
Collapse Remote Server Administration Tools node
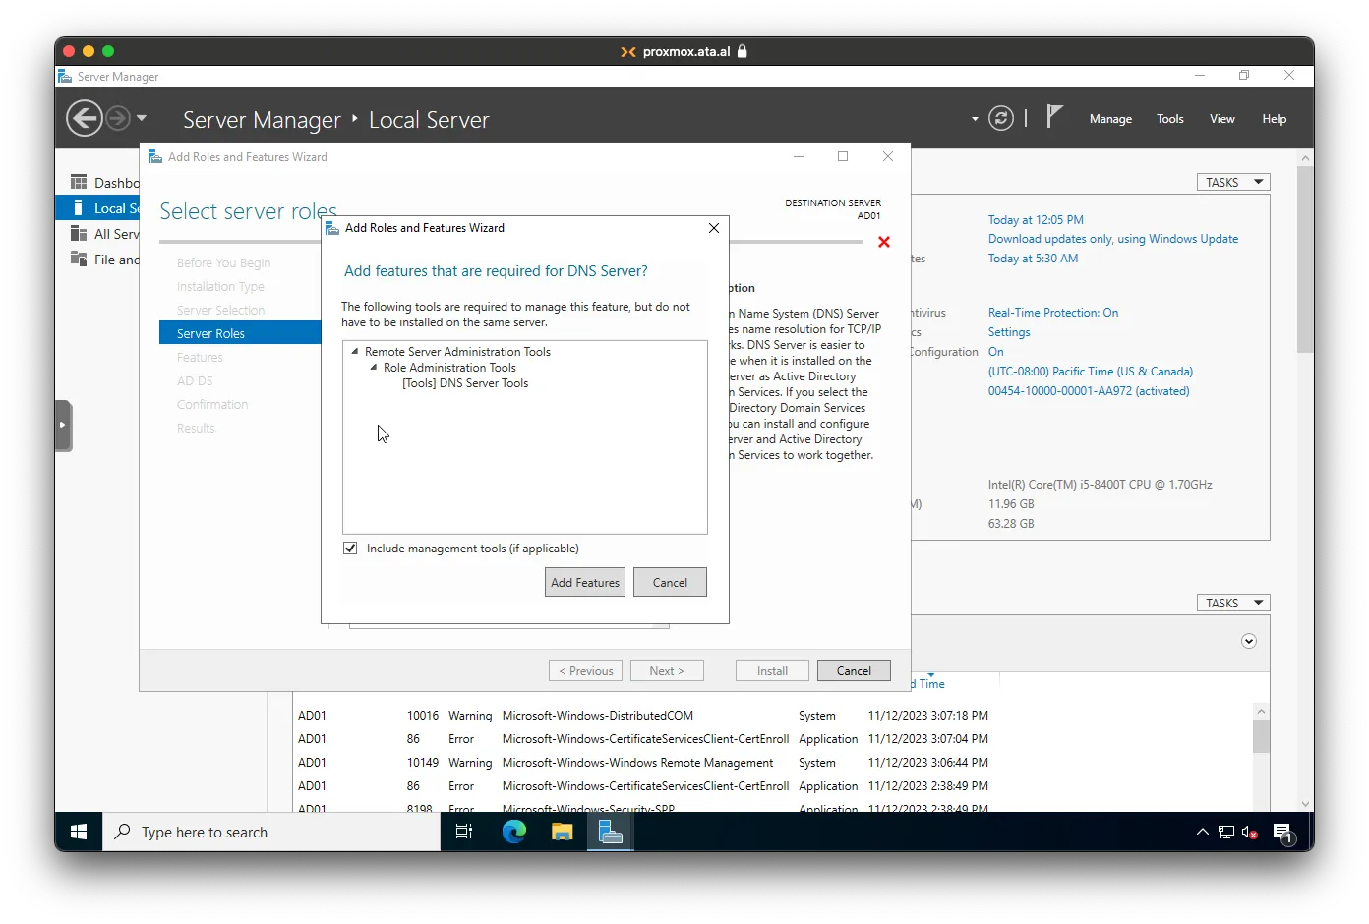tap(355, 351)
